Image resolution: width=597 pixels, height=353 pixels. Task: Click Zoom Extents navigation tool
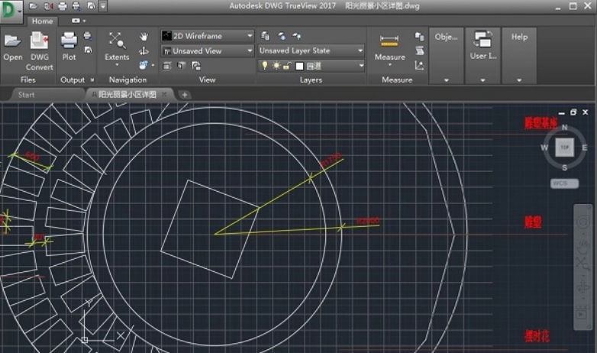click(x=117, y=46)
